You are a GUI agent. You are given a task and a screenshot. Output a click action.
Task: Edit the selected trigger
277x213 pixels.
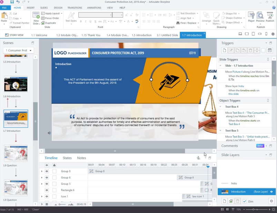(x=231, y=50)
